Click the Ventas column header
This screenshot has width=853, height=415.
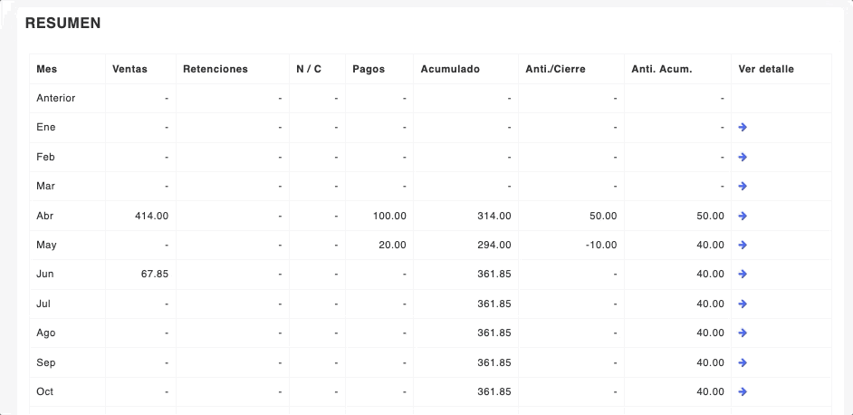[129, 69]
